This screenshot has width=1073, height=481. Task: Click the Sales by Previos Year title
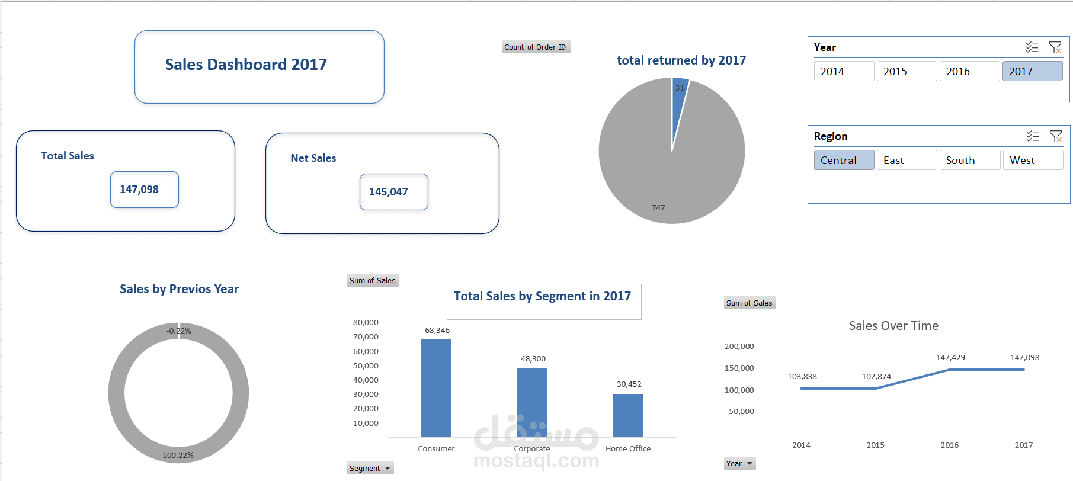(x=179, y=289)
